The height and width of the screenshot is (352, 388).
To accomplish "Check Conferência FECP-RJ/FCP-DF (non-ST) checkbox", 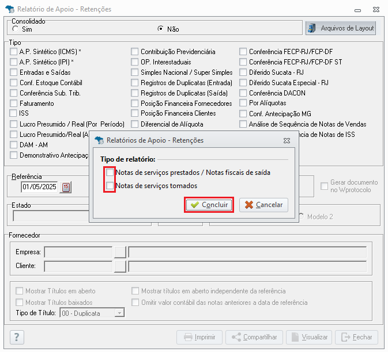I will tap(243, 52).
